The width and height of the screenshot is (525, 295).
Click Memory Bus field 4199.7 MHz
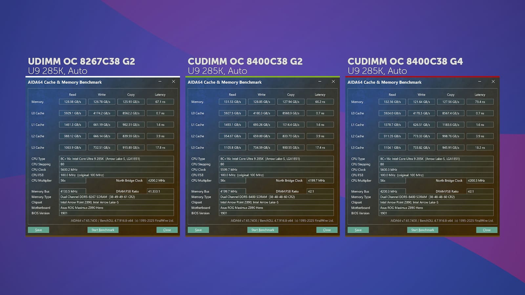[232, 191]
